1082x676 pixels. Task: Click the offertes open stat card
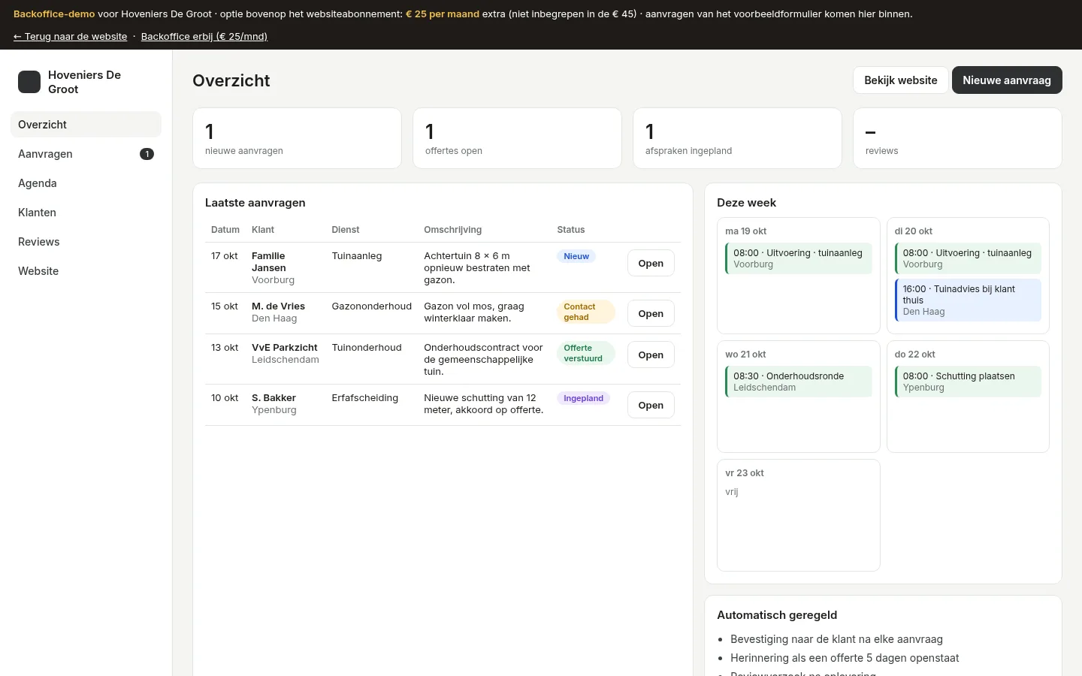[517, 138]
